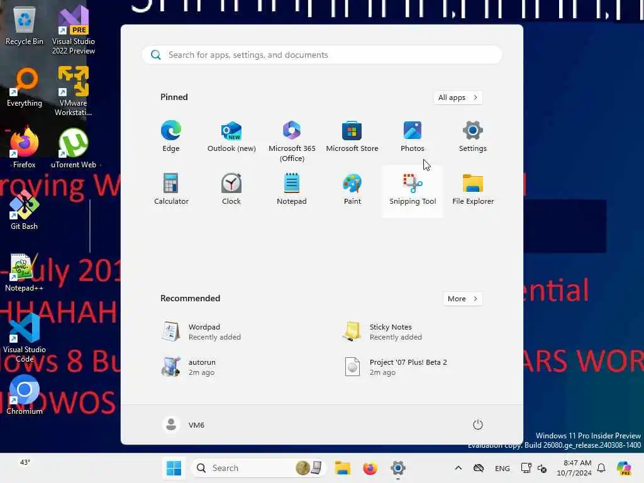Open Copilot preview on the taskbar

click(x=624, y=468)
